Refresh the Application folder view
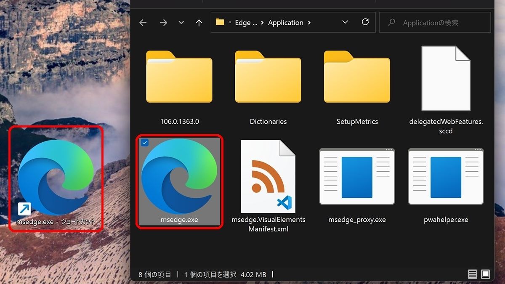This screenshot has width=505, height=284. click(x=365, y=22)
